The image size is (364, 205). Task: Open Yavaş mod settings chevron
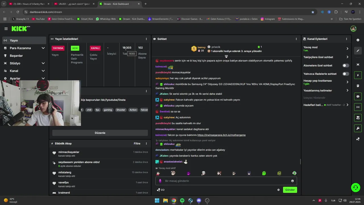(x=347, y=49)
